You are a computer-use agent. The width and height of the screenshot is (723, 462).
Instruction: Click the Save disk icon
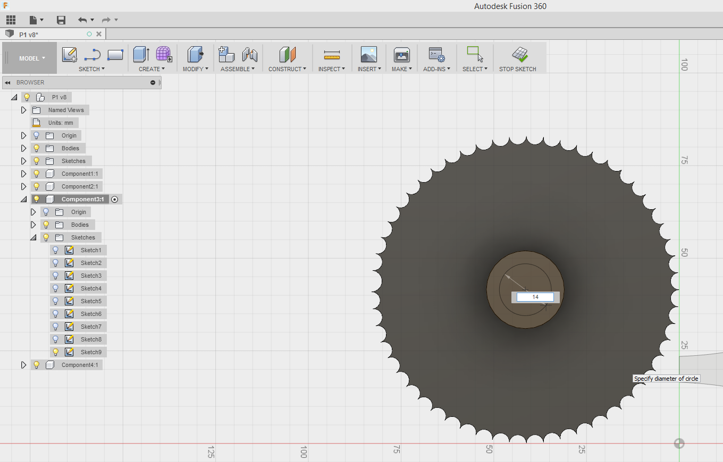pyautogui.click(x=61, y=20)
